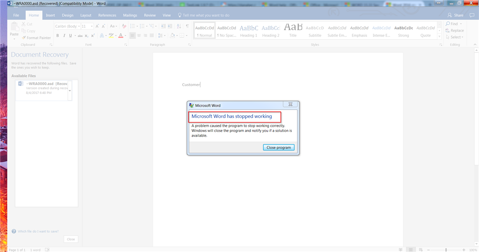
Task: Apply yellow text highlight color
Action: 111,36
